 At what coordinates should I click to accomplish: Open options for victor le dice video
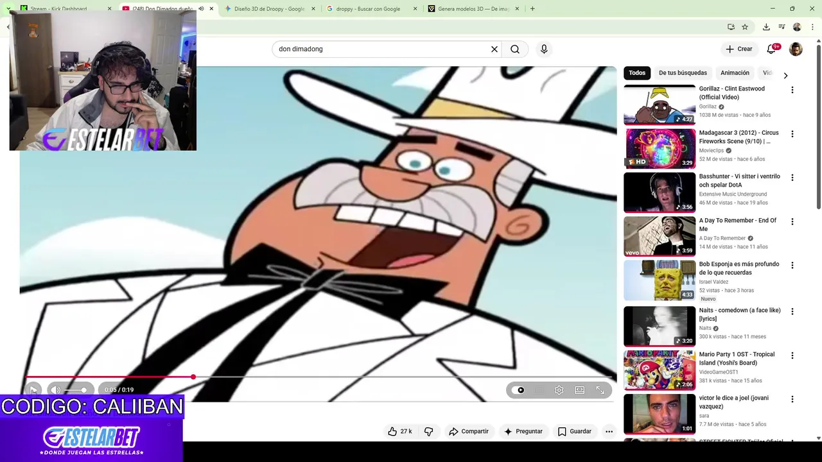pos(792,399)
